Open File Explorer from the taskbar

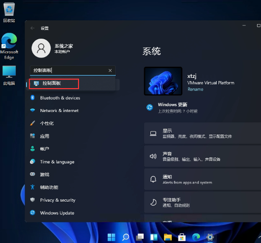point(168,237)
